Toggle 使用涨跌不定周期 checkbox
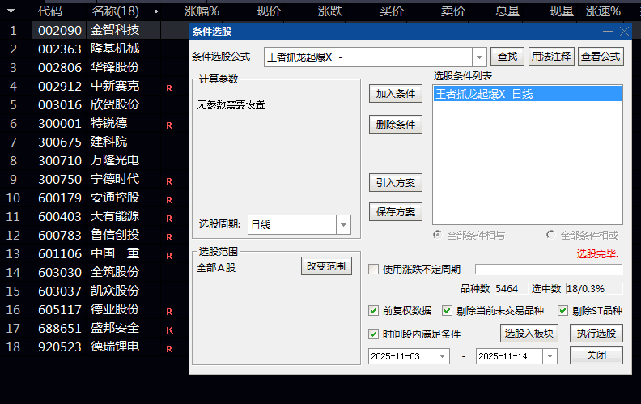The height and width of the screenshot is (404, 641). point(373,269)
